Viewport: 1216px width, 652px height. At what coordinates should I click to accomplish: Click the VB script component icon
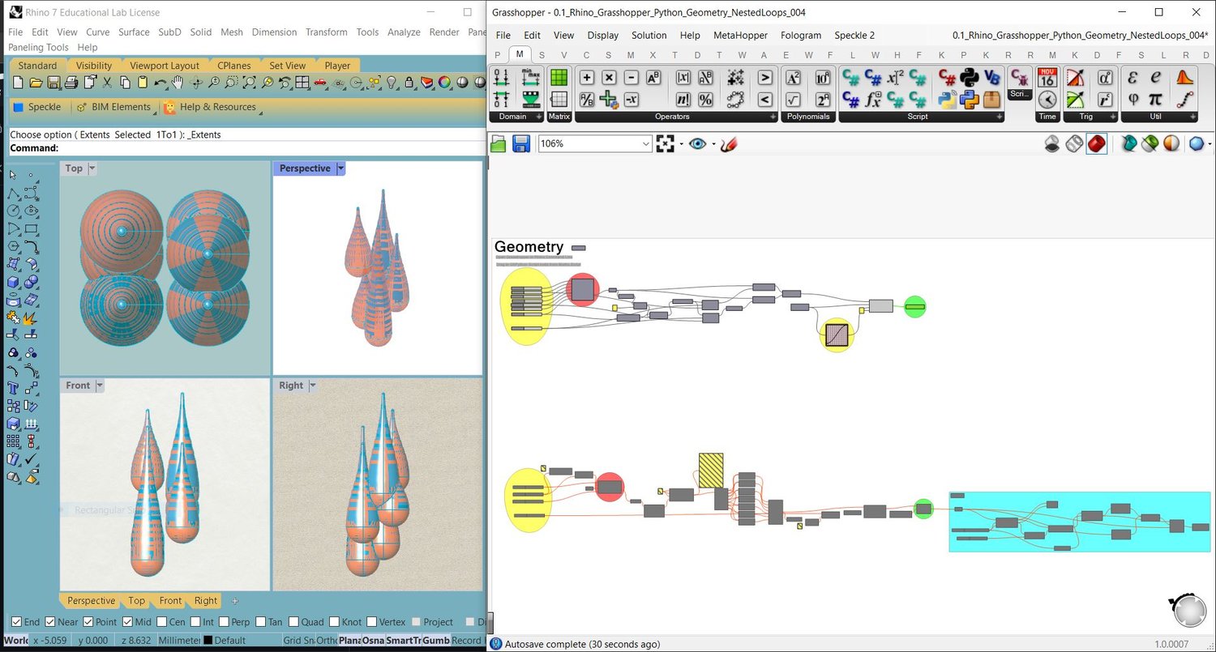click(991, 78)
